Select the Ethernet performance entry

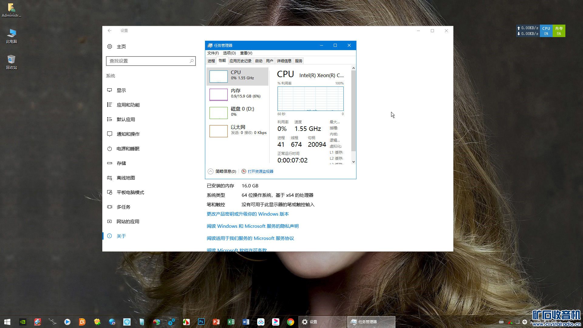point(237,131)
